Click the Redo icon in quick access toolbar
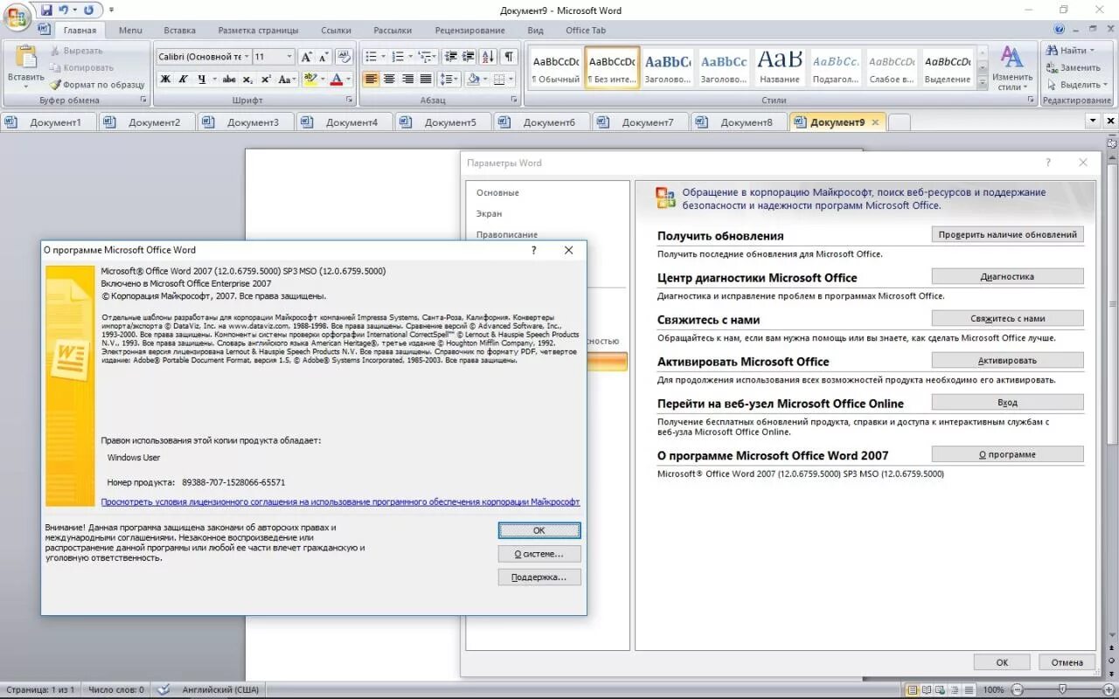This screenshot has height=699, width=1119. 88,10
